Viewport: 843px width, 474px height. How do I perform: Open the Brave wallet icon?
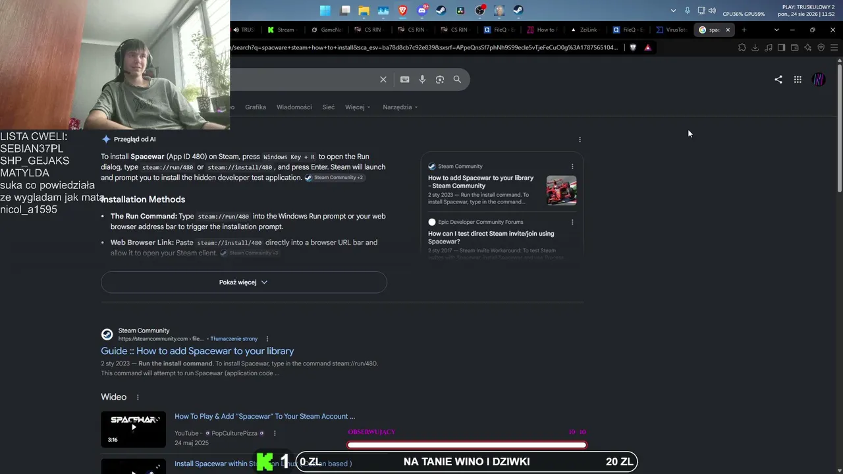795,47
